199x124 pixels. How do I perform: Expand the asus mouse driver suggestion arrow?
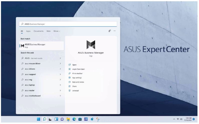(60, 63)
